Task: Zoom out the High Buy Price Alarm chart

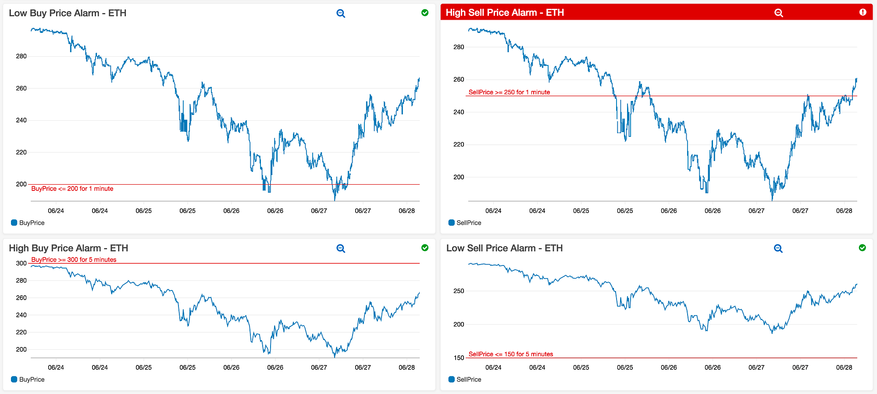Action: coord(341,248)
